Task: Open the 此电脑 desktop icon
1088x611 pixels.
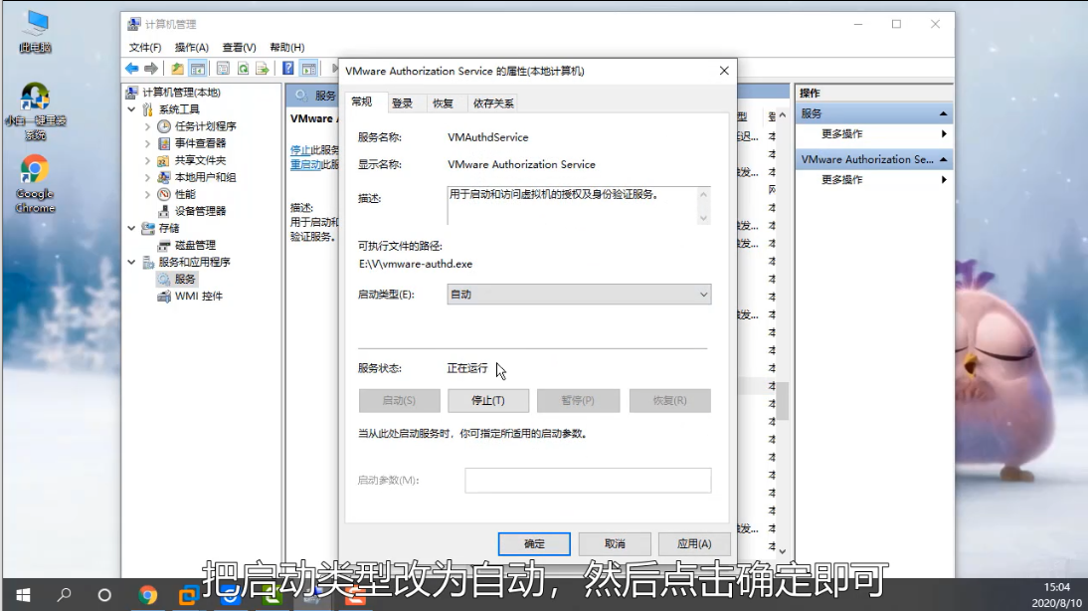Action: click(35, 32)
